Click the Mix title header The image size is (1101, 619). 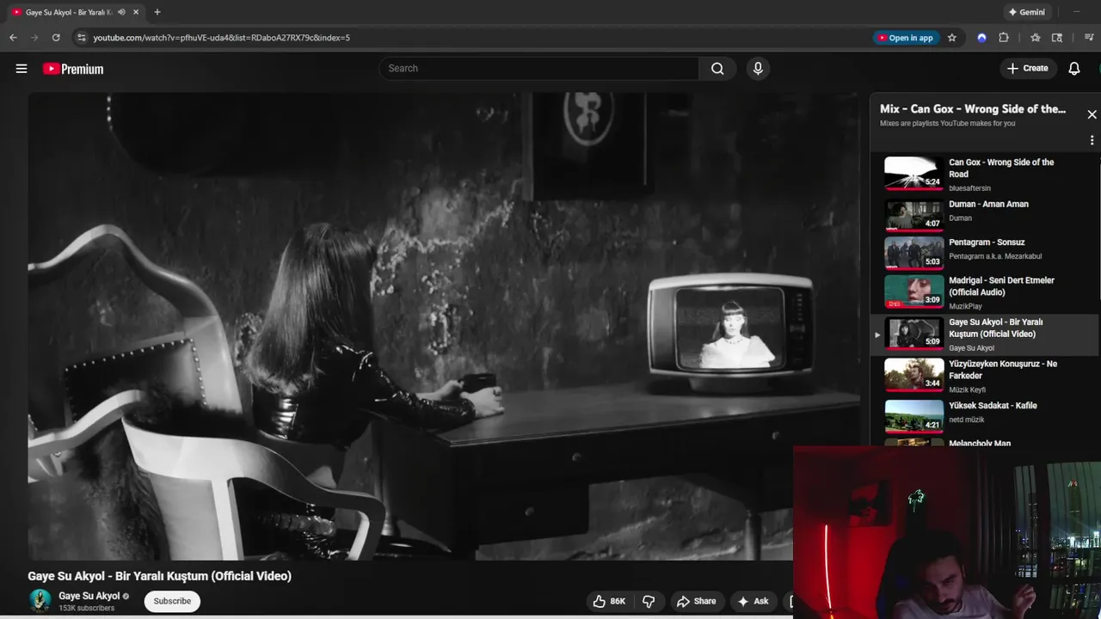click(x=973, y=109)
